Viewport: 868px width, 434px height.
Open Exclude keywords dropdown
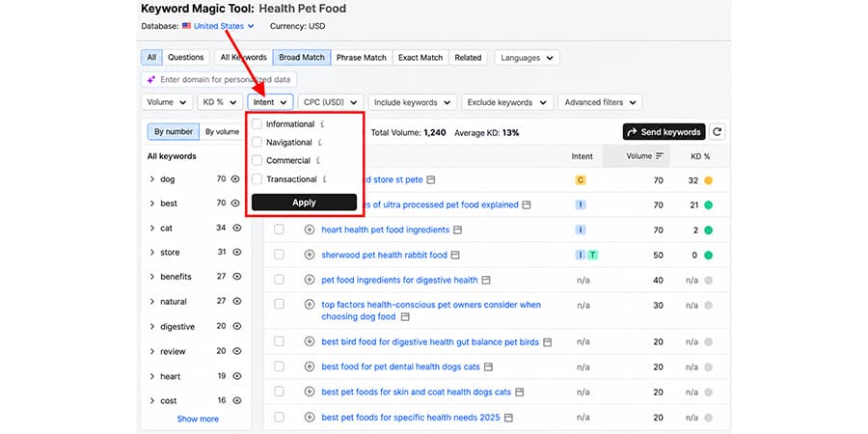click(507, 102)
